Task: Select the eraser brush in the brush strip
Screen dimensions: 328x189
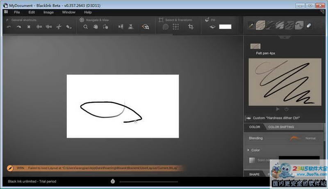Action: 309,26
